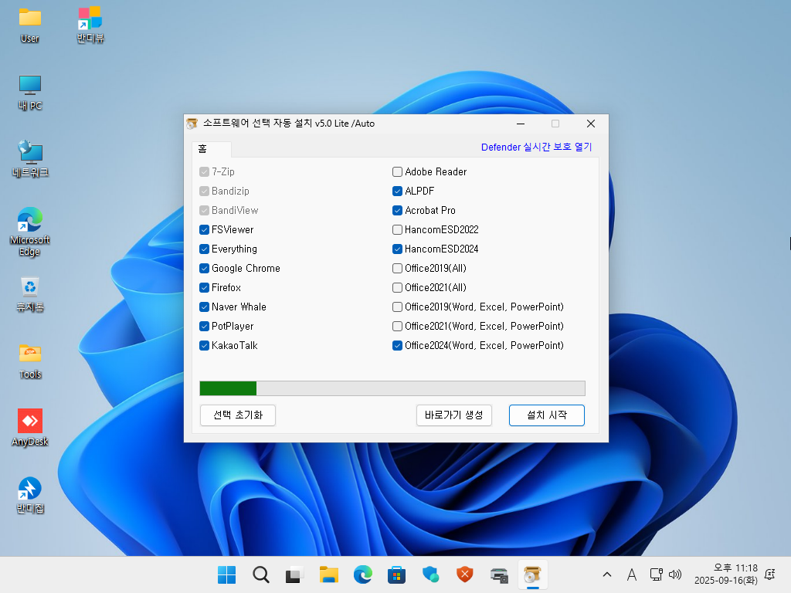Uncheck the Everything checkbox
The width and height of the screenshot is (791, 593).
tap(204, 249)
